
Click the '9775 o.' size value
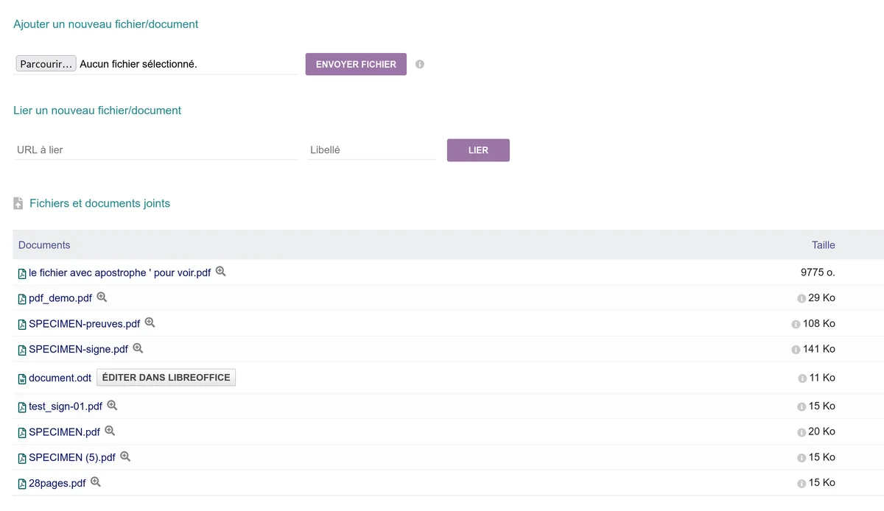pos(818,272)
